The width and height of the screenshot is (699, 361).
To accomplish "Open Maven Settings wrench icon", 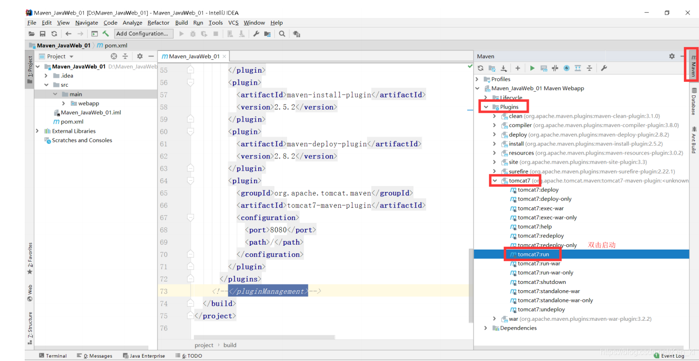I will point(604,68).
